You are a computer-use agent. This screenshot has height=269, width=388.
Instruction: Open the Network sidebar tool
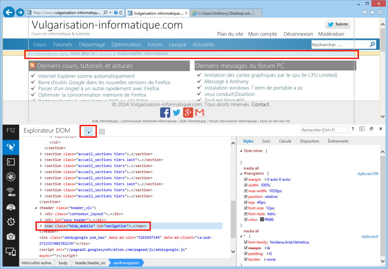pos(11,192)
